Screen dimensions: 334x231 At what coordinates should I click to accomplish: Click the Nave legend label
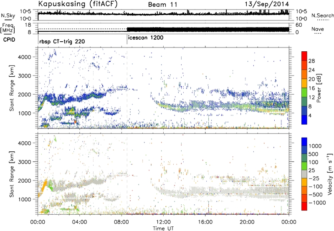[x=318, y=29]
